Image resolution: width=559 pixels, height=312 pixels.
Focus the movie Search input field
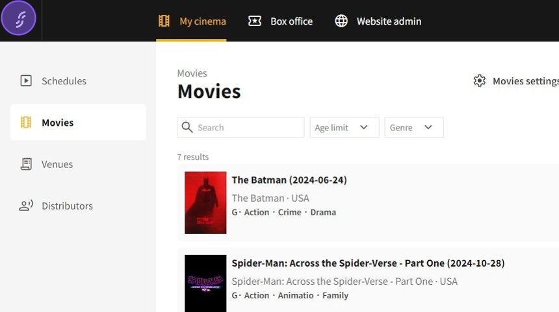(x=248, y=128)
